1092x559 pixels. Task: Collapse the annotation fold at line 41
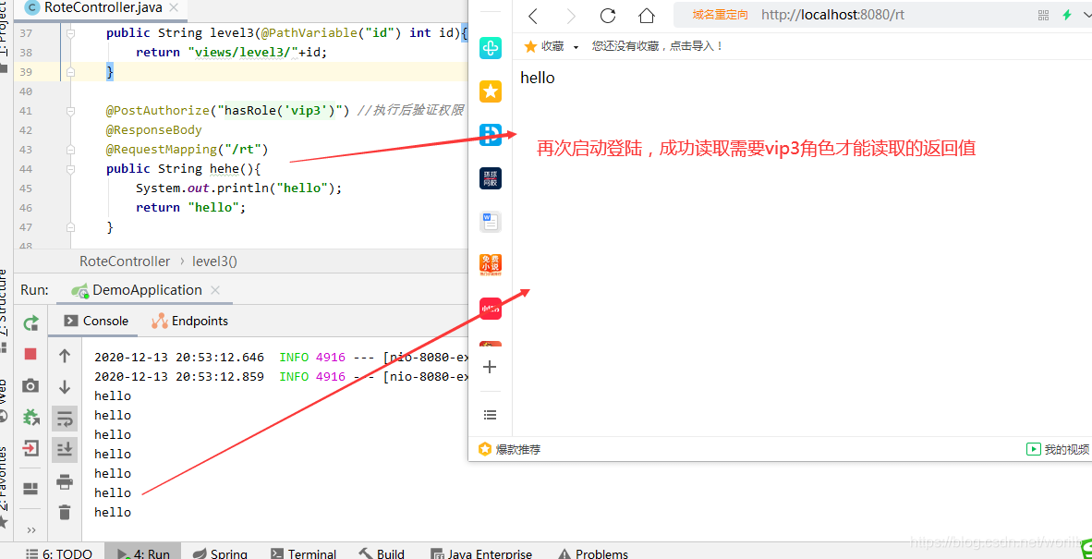click(70, 111)
